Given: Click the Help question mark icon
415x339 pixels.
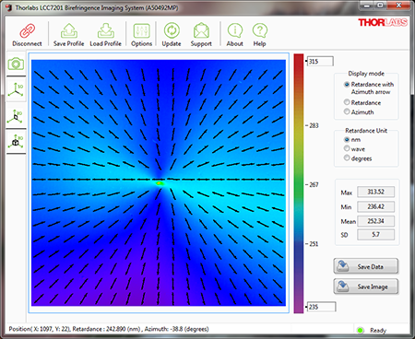Looking at the screenshot, I should (260, 30).
